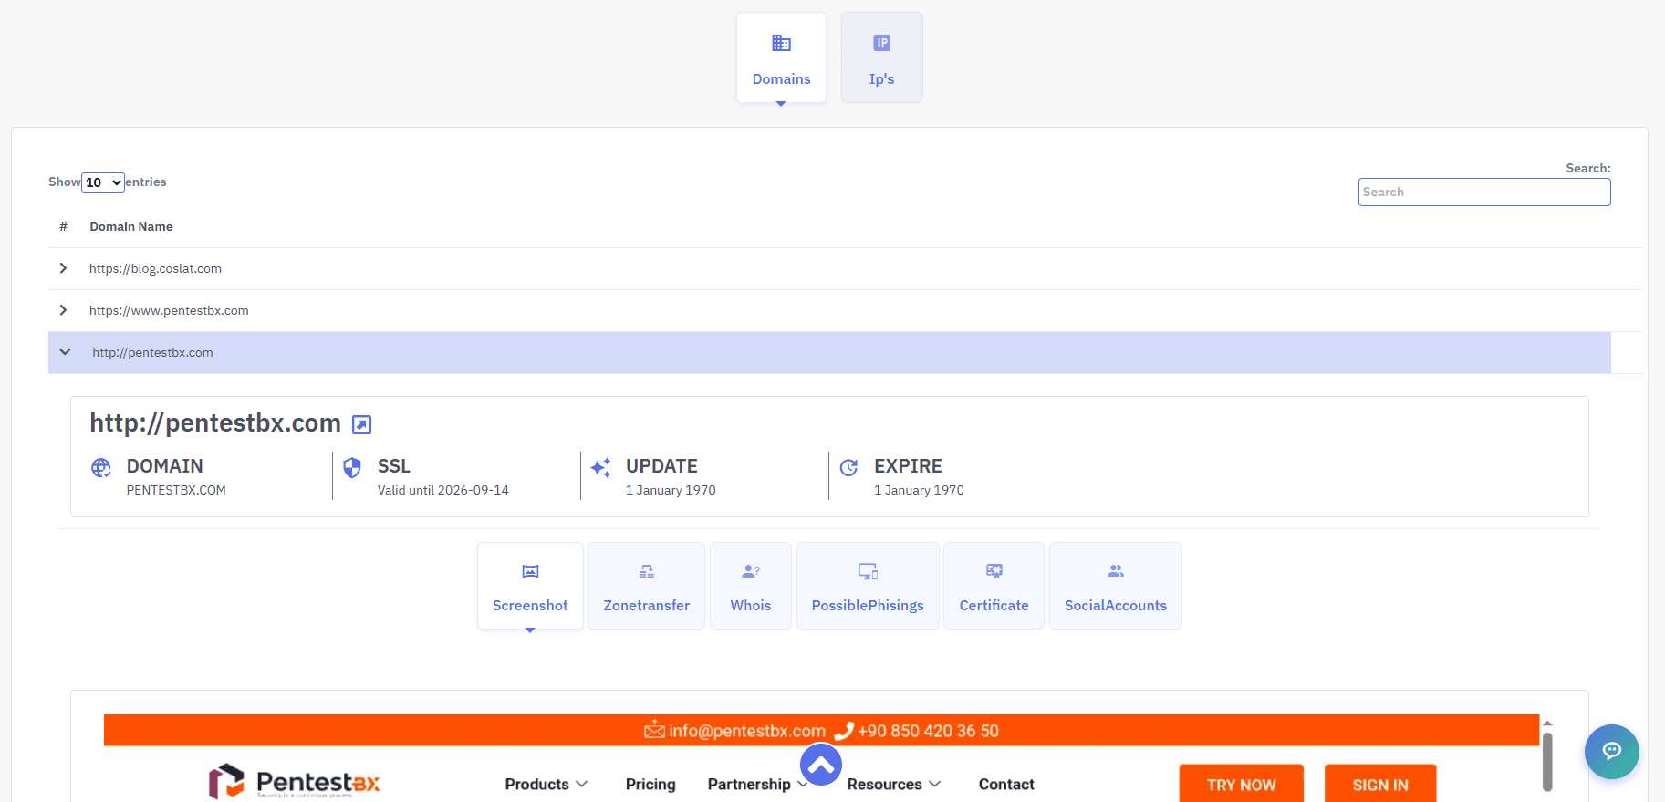Click the SSL shield icon

click(352, 468)
